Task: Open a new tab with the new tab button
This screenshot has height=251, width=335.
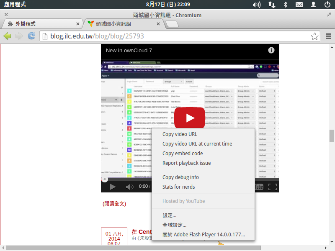Action: coord(172,24)
